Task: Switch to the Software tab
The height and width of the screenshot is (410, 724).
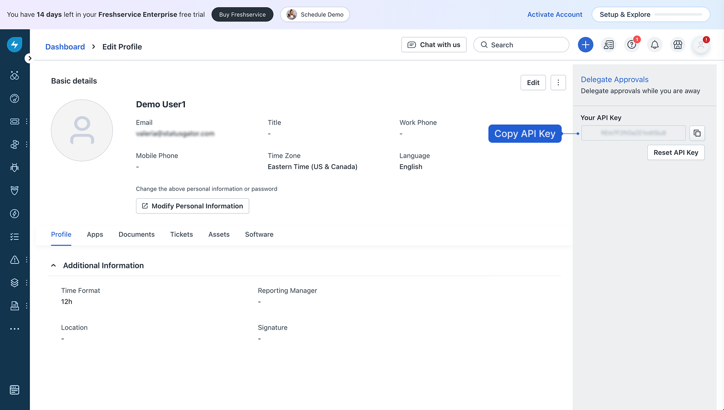Action: pyautogui.click(x=259, y=234)
